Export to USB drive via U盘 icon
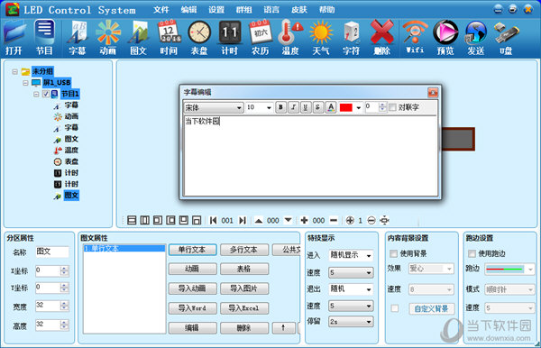 (x=506, y=37)
